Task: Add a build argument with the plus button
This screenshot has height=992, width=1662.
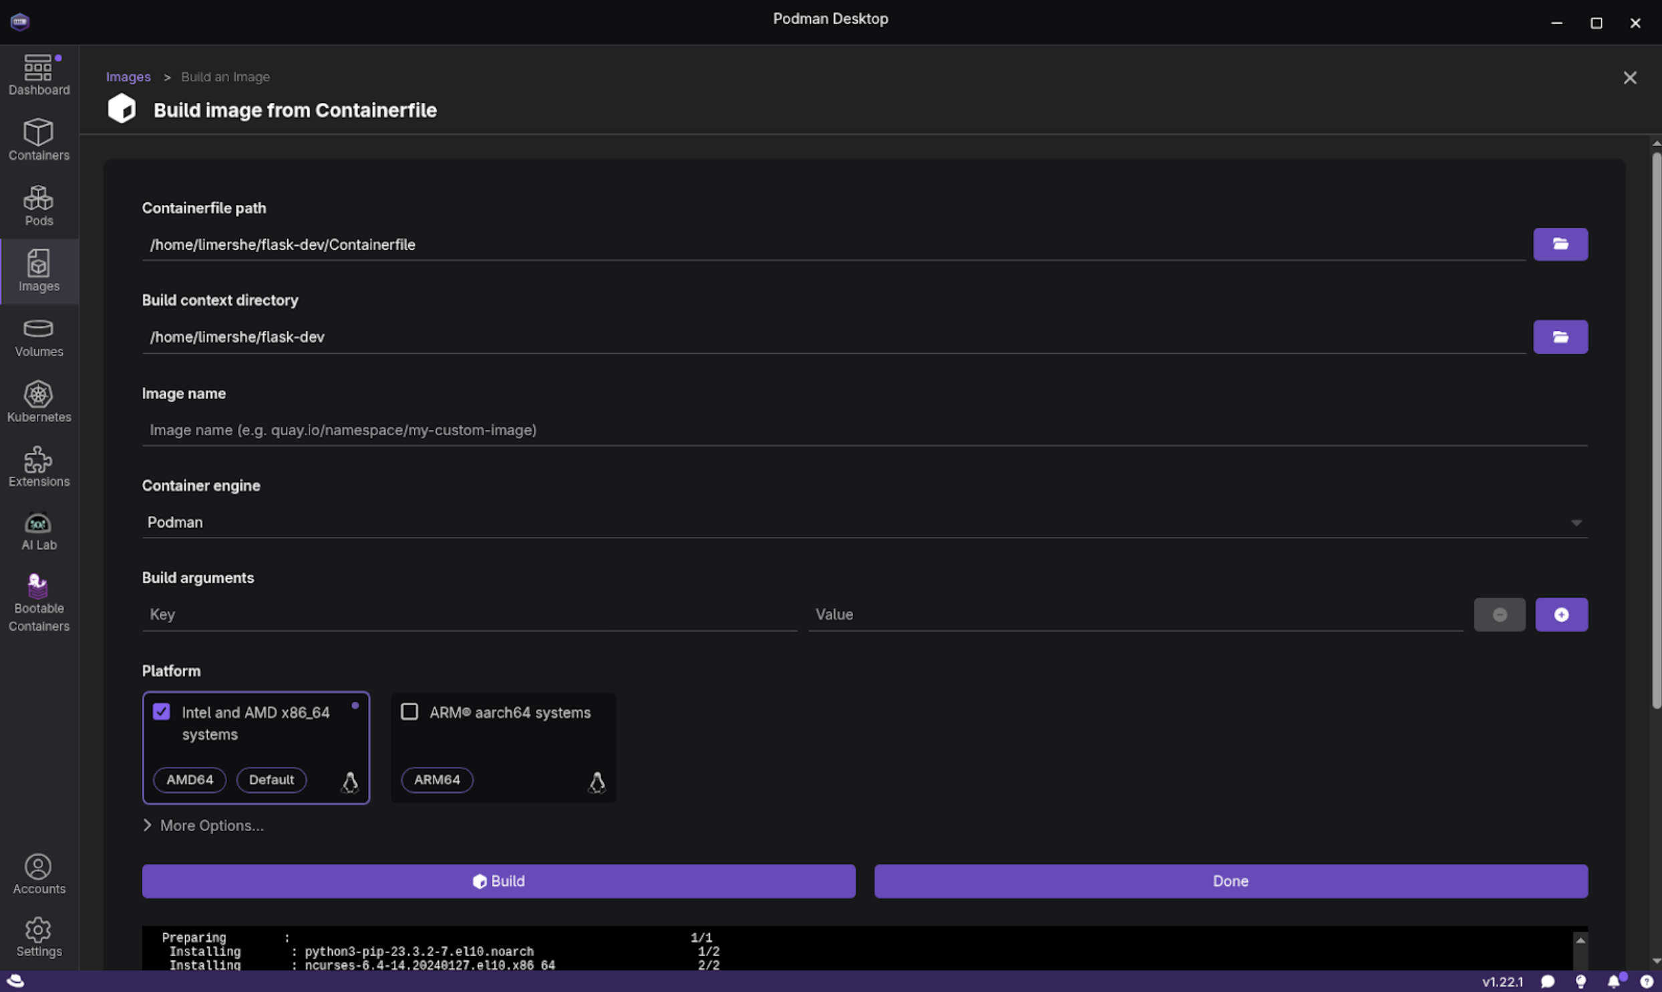Action: click(1560, 614)
